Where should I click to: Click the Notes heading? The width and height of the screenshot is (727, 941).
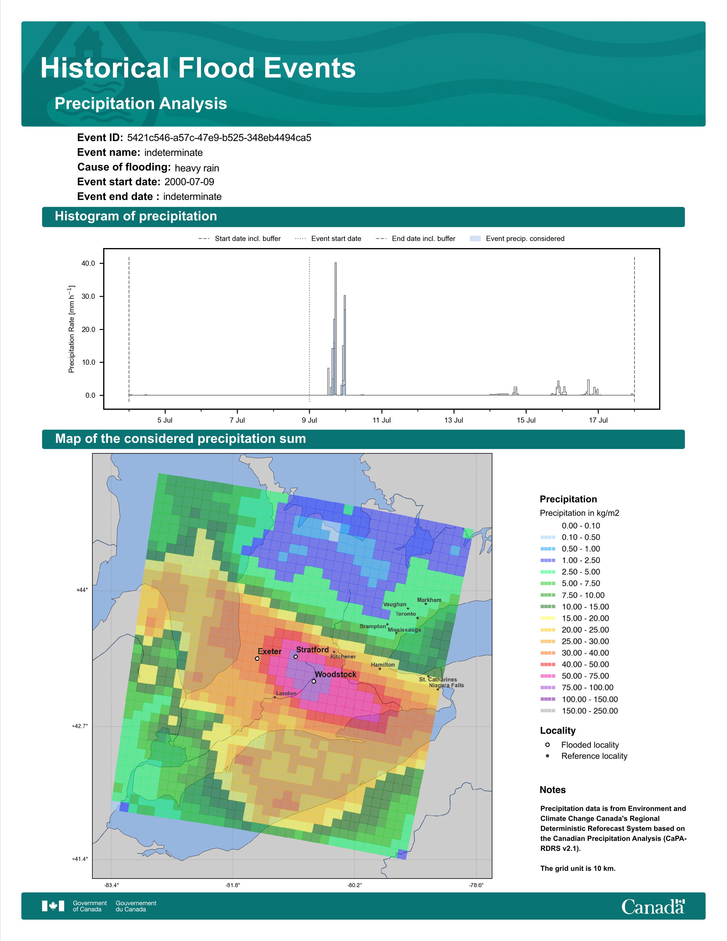coord(553,790)
